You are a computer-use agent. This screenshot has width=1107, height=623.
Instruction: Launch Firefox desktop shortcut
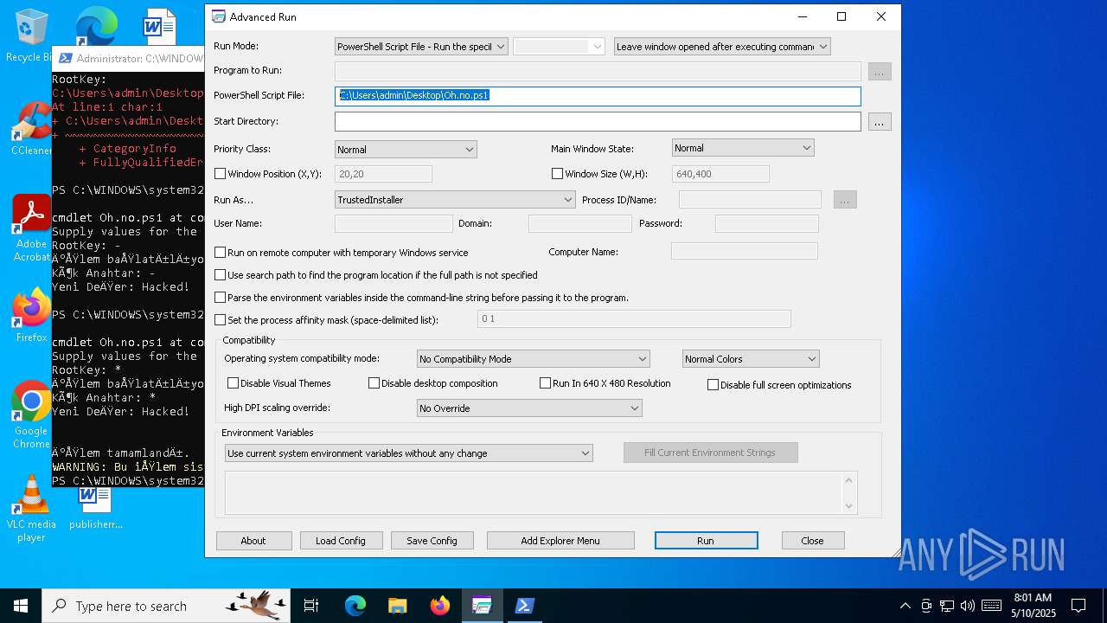(32, 316)
